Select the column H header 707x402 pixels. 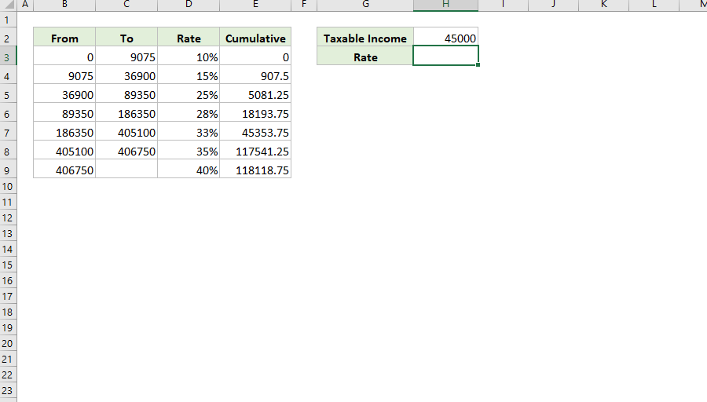(445, 5)
